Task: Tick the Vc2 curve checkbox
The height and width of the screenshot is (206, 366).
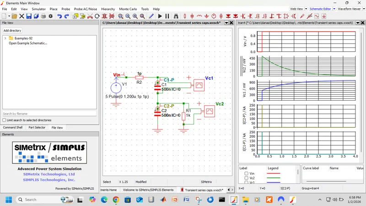Action: (x=246, y=178)
